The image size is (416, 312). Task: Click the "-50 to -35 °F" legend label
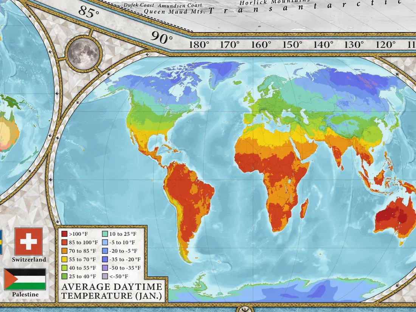tap(125, 268)
